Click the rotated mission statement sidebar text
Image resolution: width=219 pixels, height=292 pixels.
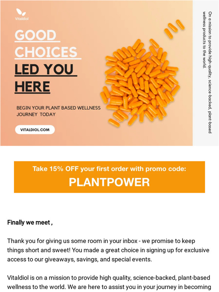pyautogui.click(x=207, y=72)
